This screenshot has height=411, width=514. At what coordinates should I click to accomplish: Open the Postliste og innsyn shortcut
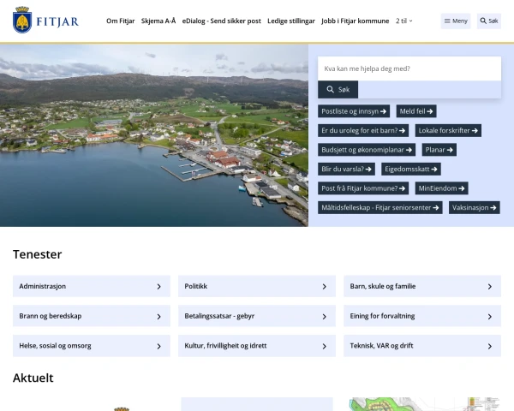tap(355, 110)
